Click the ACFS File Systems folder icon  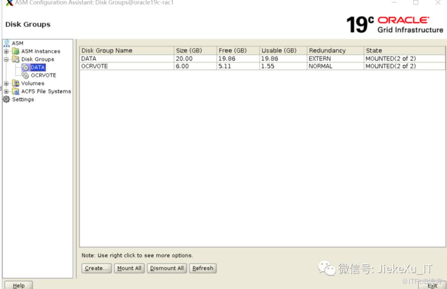point(16,92)
